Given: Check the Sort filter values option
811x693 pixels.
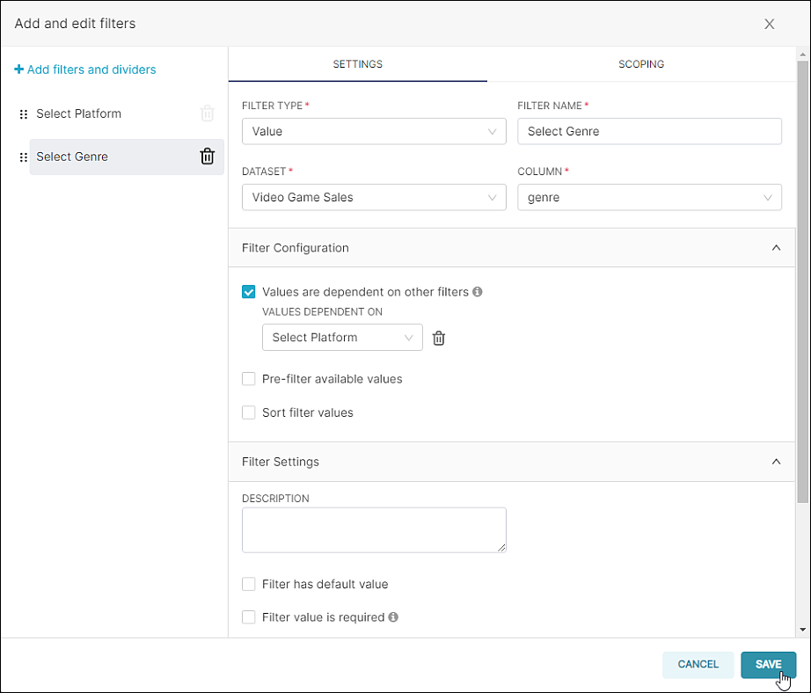Looking at the screenshot, I should (248, 412).
